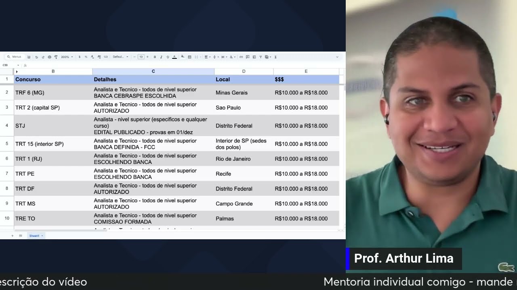Apply currency format with dollar icon
This screenshot has height=290, width=517.
pos(80,57)
